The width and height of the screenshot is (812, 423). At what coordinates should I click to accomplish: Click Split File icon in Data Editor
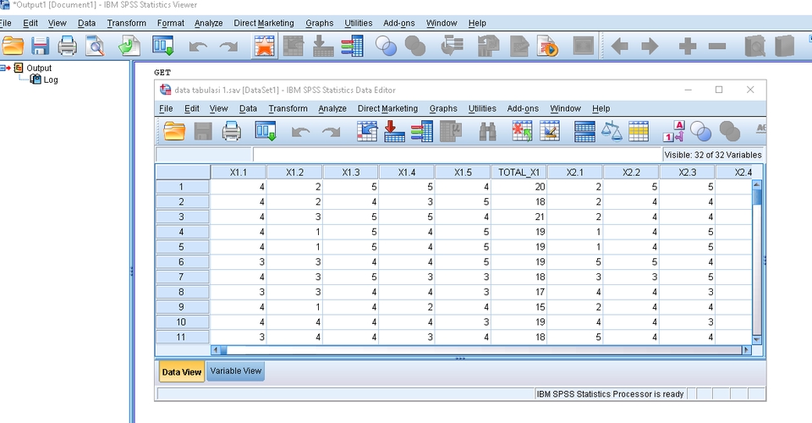584,131
